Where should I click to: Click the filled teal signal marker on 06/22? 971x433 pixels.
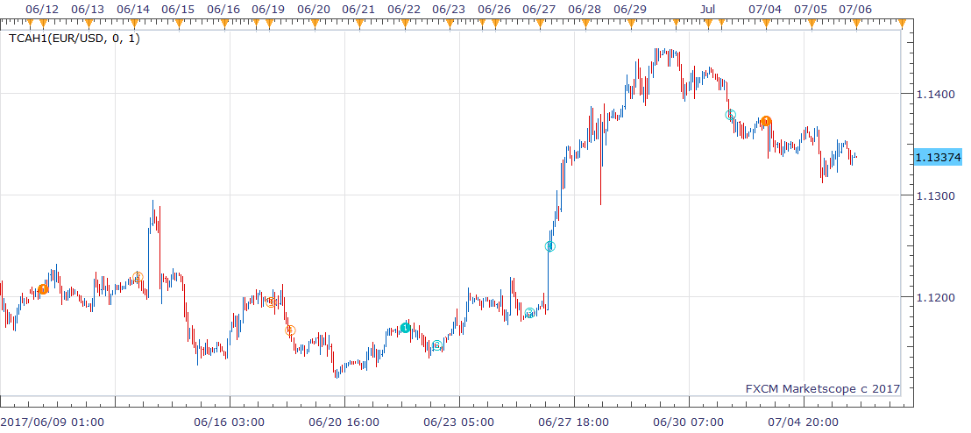pyautogui.click(x=405, y=328)
